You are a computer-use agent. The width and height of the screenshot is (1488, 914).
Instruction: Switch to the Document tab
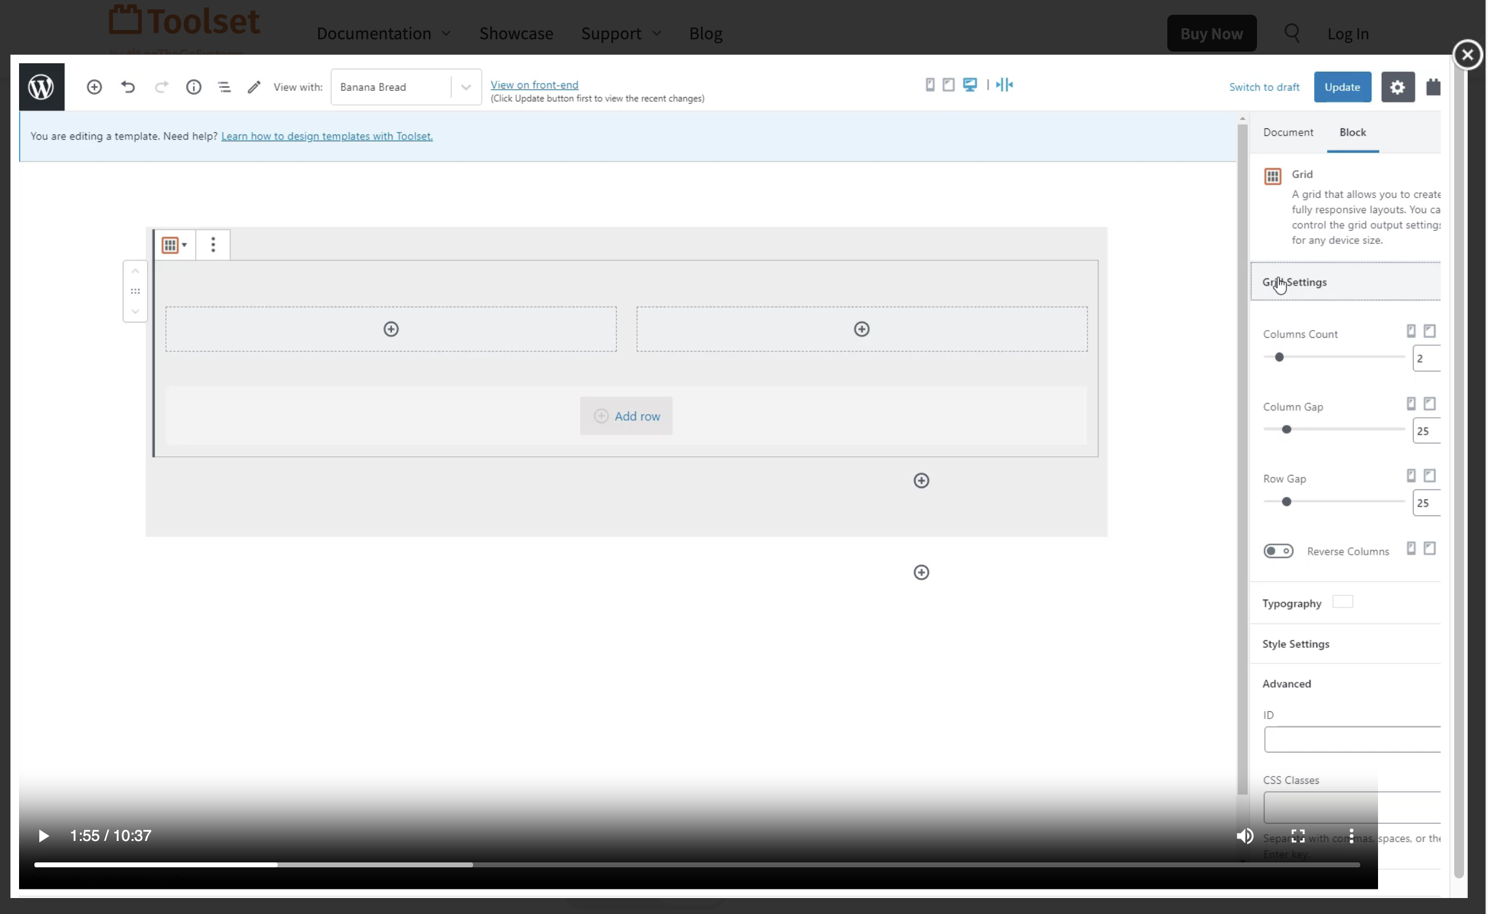coord(1288,132)
